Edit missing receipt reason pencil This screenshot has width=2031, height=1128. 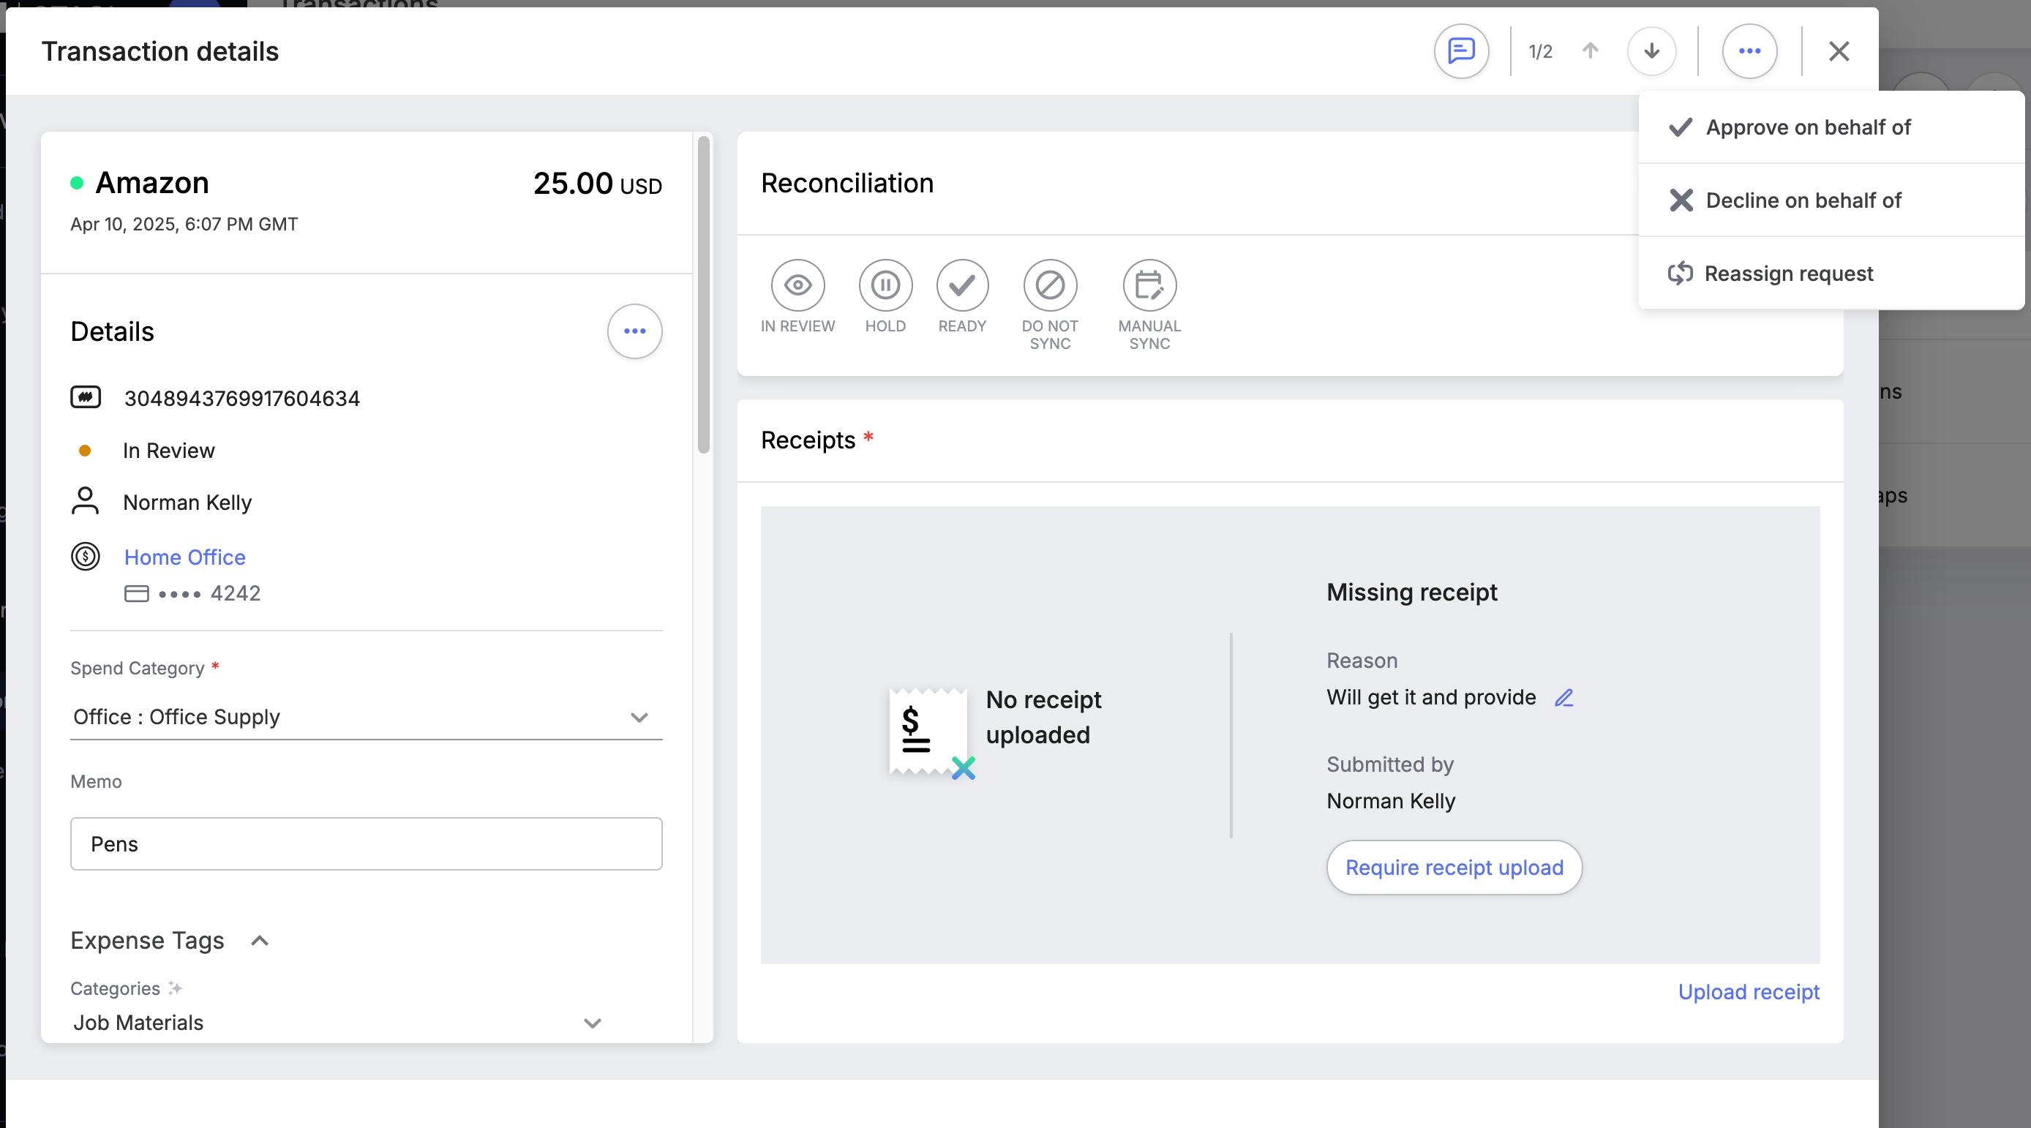[x=1564, y=698]
